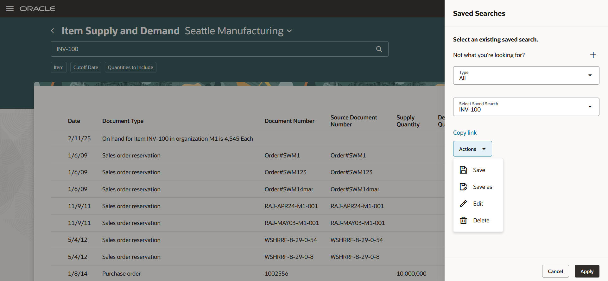
Task: Collapse the Actions menu button
Action: pyautogui.click(x=472, y=149)
